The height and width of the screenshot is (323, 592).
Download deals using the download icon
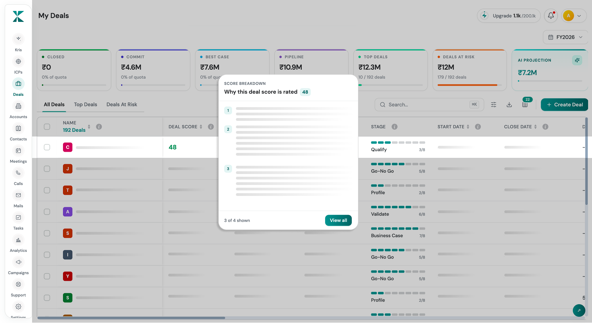point(509,104)
